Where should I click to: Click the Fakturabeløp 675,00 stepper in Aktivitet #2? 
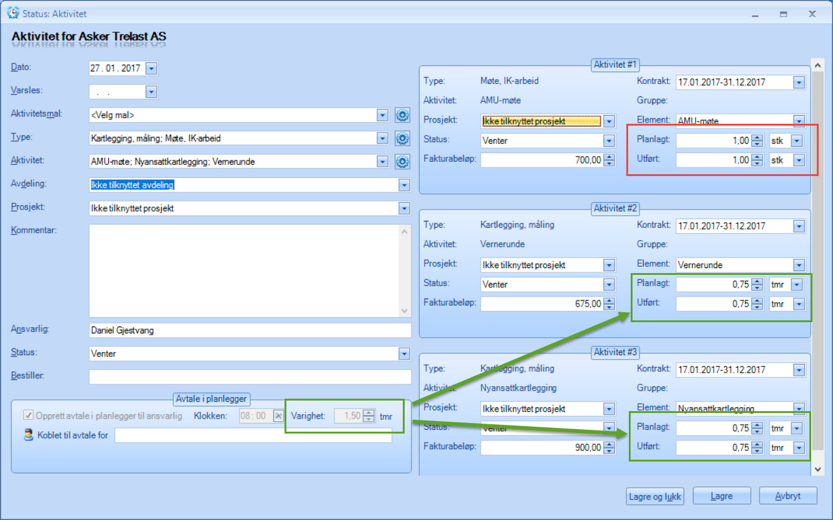(x=609, y=304)
